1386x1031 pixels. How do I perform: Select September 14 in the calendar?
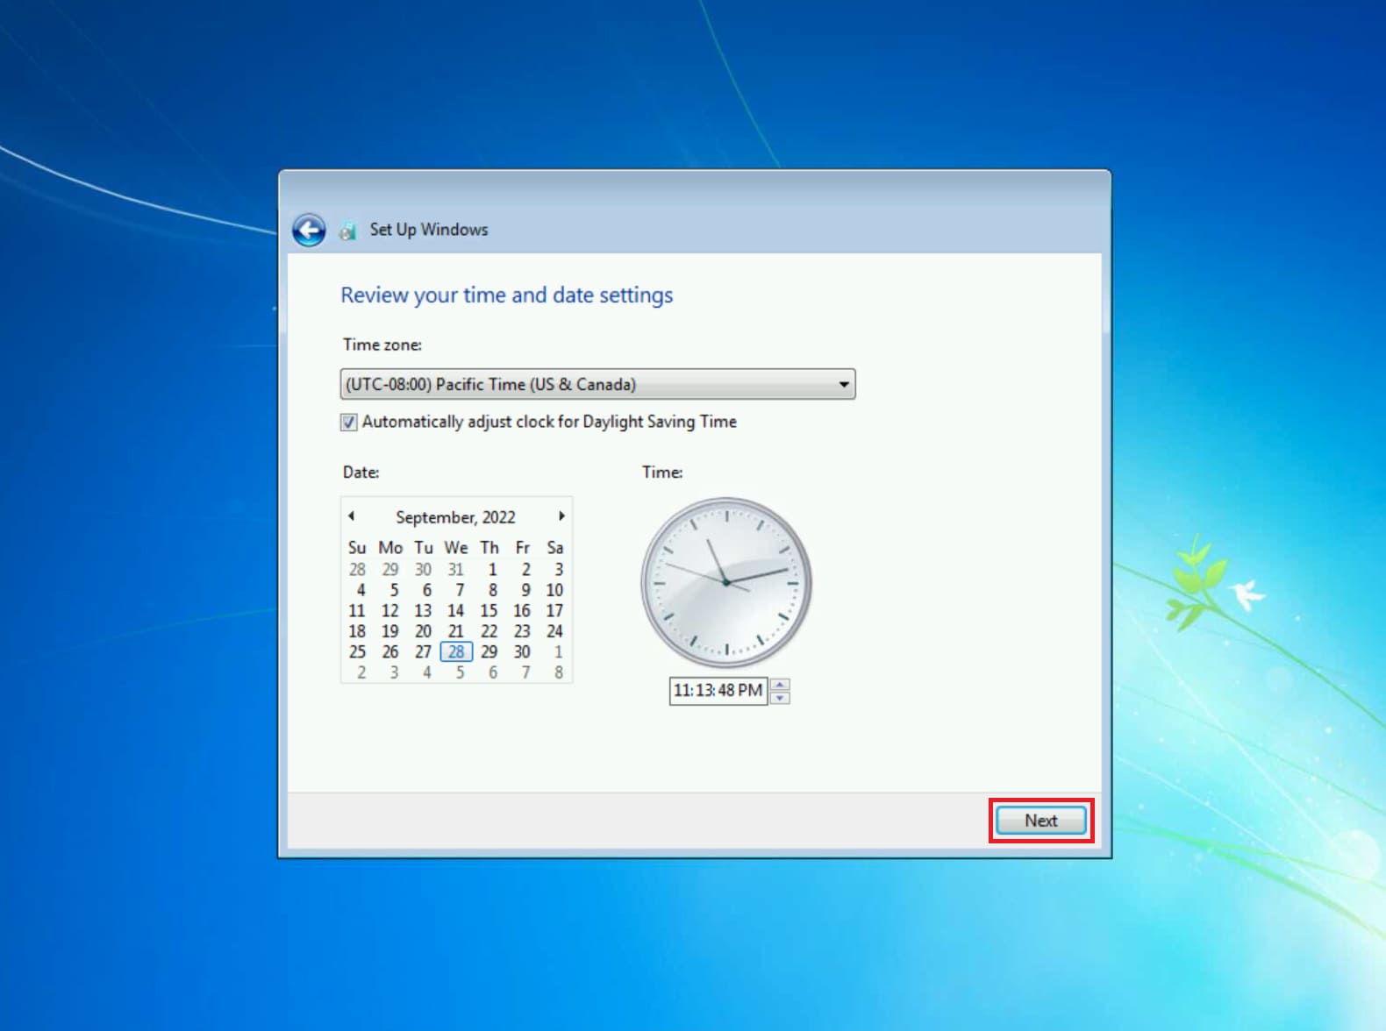[x=456, y=611]
